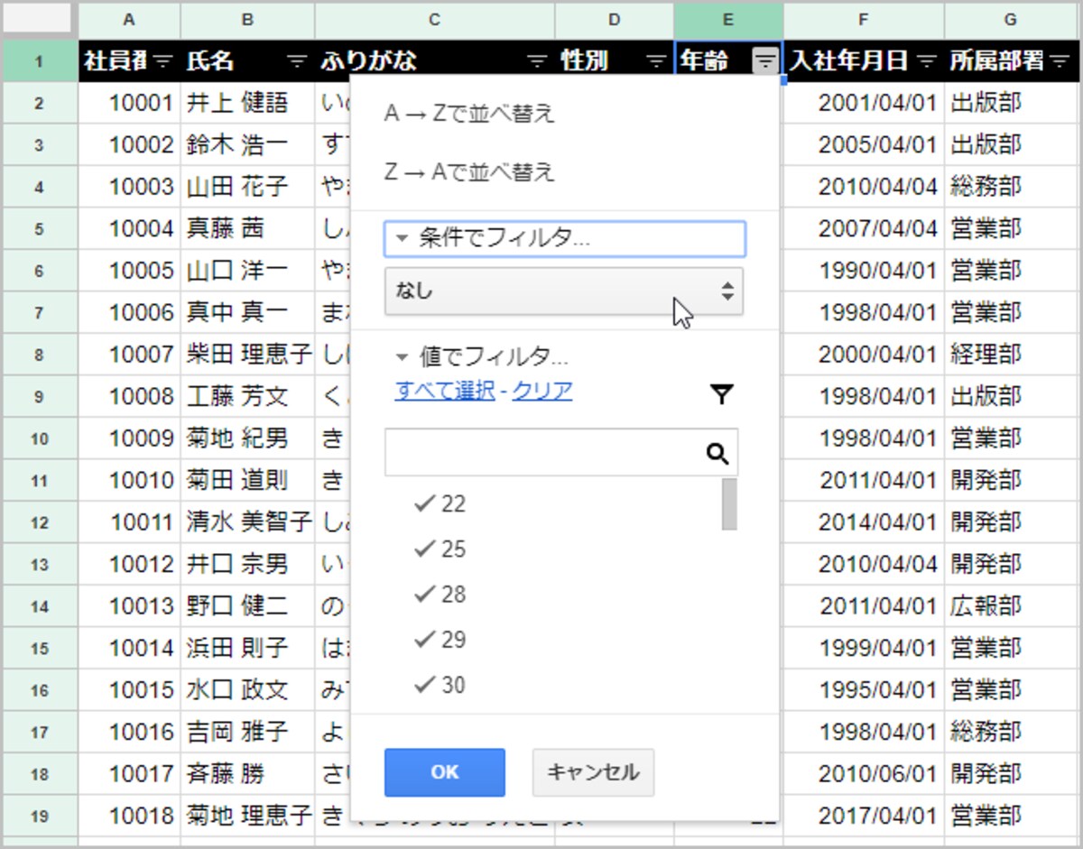1083x849 pixels.
Task: Uncheck value 28 in filter list
Action: coord(440,594)
